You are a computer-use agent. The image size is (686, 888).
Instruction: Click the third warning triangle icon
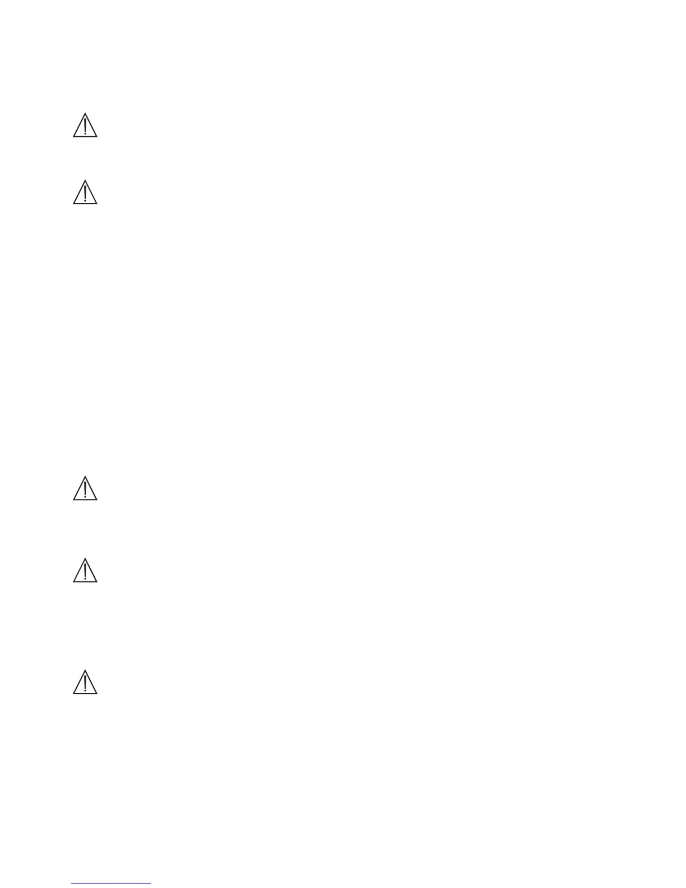pos(85,488)
